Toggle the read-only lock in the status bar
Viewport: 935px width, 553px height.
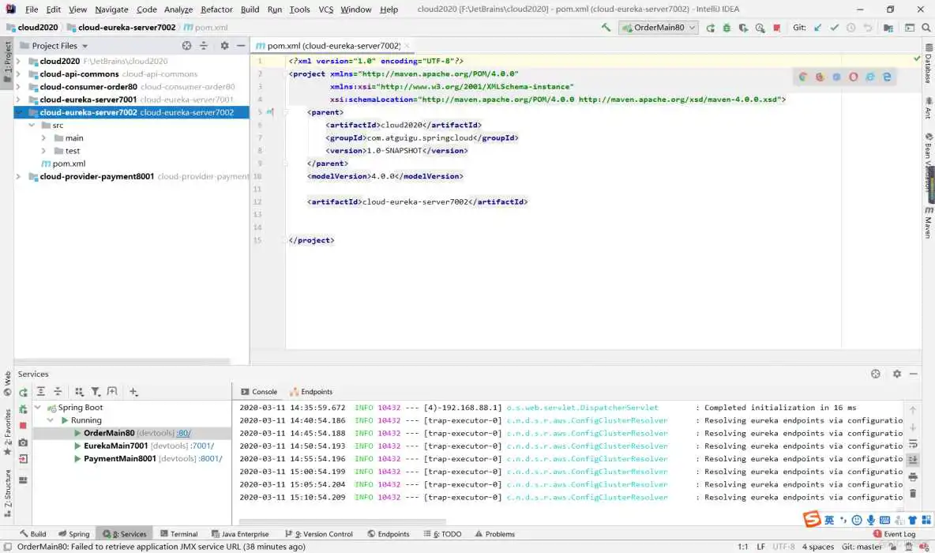[892, 546]
